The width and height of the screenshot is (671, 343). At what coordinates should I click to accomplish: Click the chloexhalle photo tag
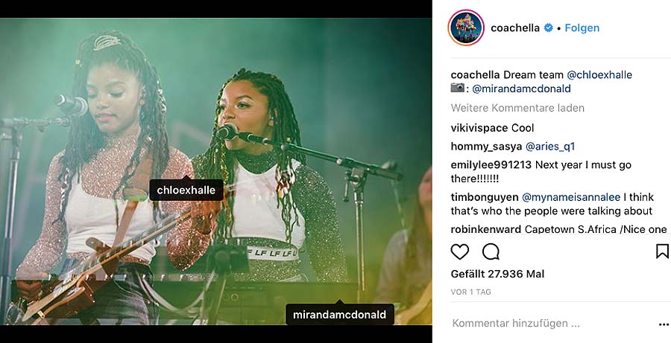(186, 190)
